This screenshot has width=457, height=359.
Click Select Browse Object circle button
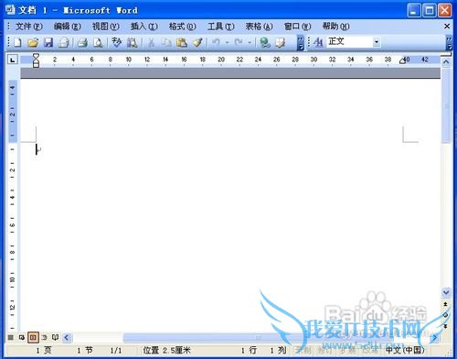[446, 315]
